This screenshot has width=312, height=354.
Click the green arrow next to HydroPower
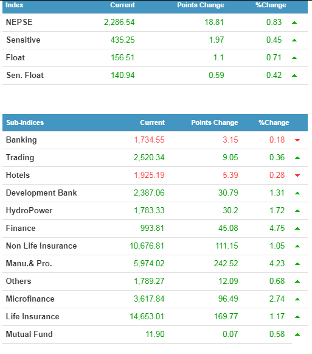point(297,211)
